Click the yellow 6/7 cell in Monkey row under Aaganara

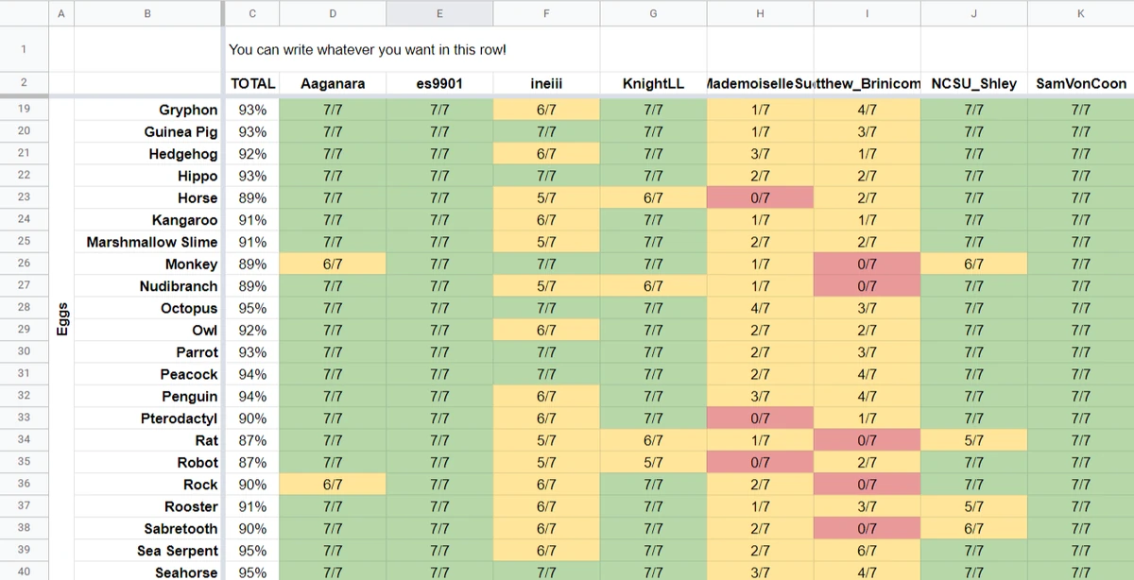[x=333, y=264]
